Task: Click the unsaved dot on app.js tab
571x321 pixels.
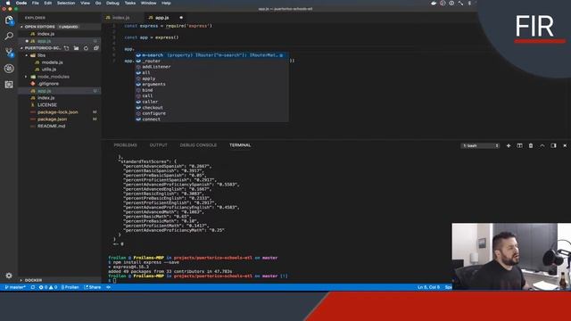Action: click(x=181, y=18)
